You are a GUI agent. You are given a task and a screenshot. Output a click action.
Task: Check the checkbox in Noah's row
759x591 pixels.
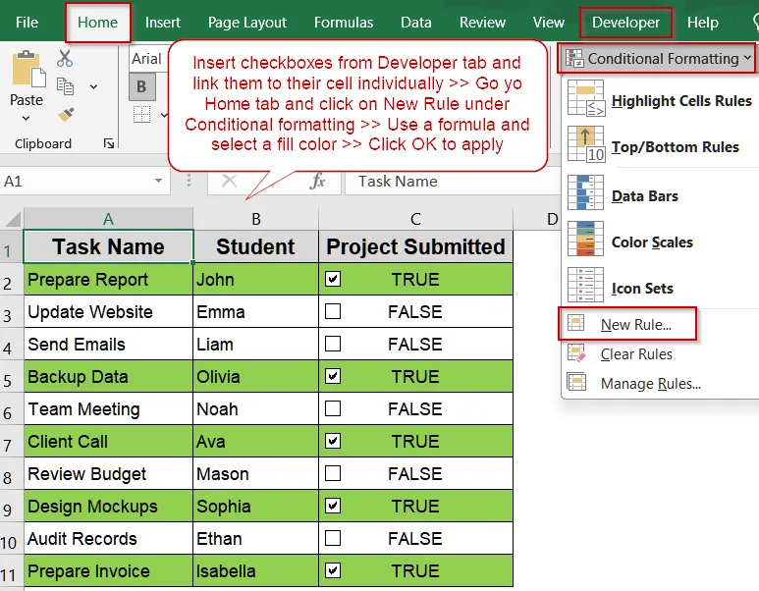point(333,408)
